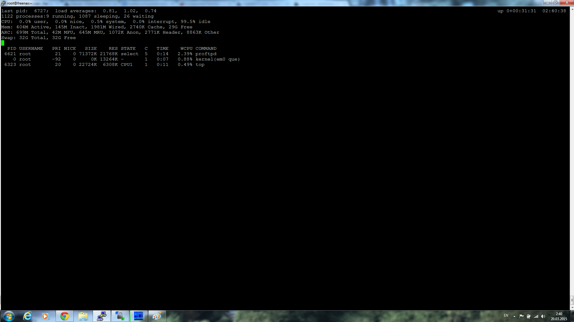Image resolution: width=574 pixels, height=322 pixels.
Task: Click the 'STATE' column header
Action: [x=128, y=49]
